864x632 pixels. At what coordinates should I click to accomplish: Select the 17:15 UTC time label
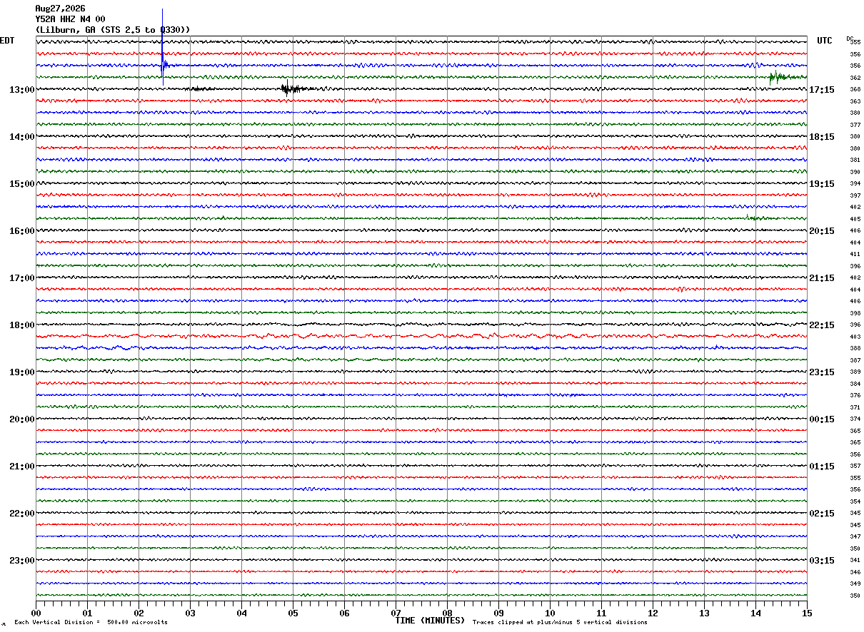coord(822,90)
